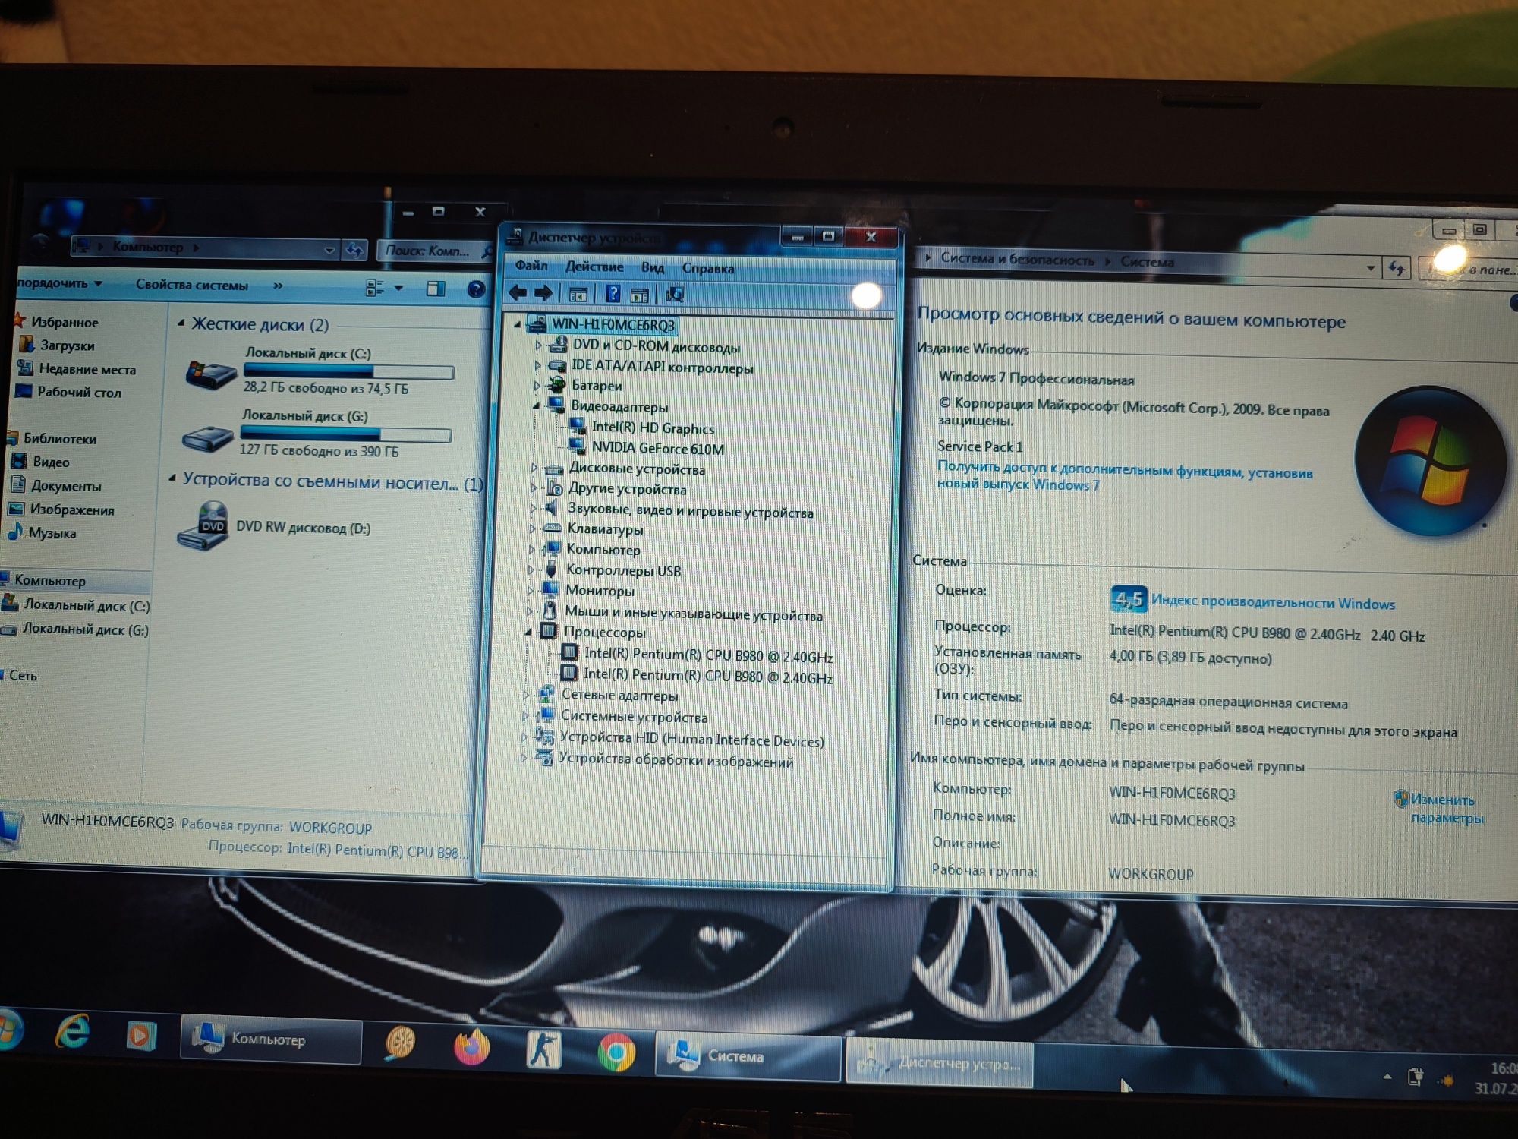The image size is (1518, 1139).
Task: Collapse Видеоадаптеры node
Action: pyautogui.click(x=536, y=406)
